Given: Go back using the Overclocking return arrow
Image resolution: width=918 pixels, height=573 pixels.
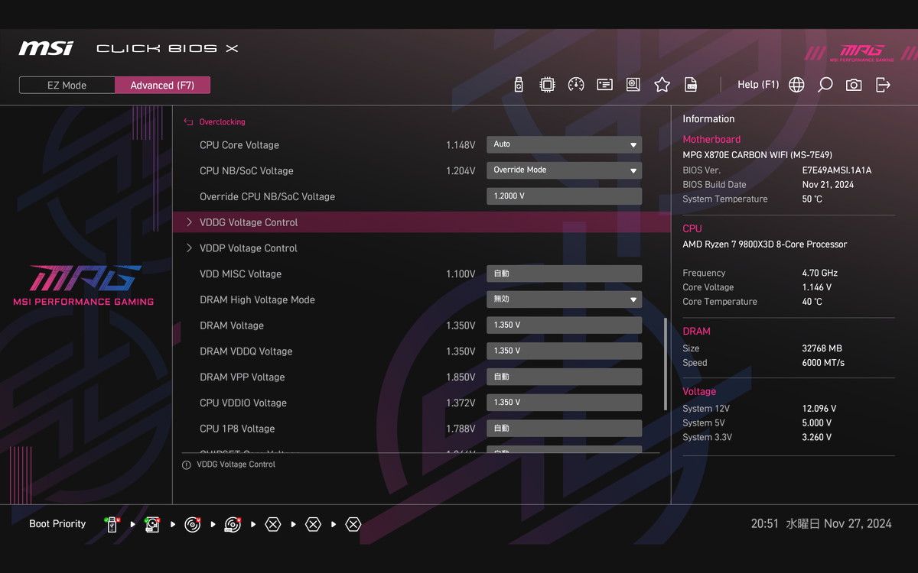Looking at the screenshot, I should 188,121.
